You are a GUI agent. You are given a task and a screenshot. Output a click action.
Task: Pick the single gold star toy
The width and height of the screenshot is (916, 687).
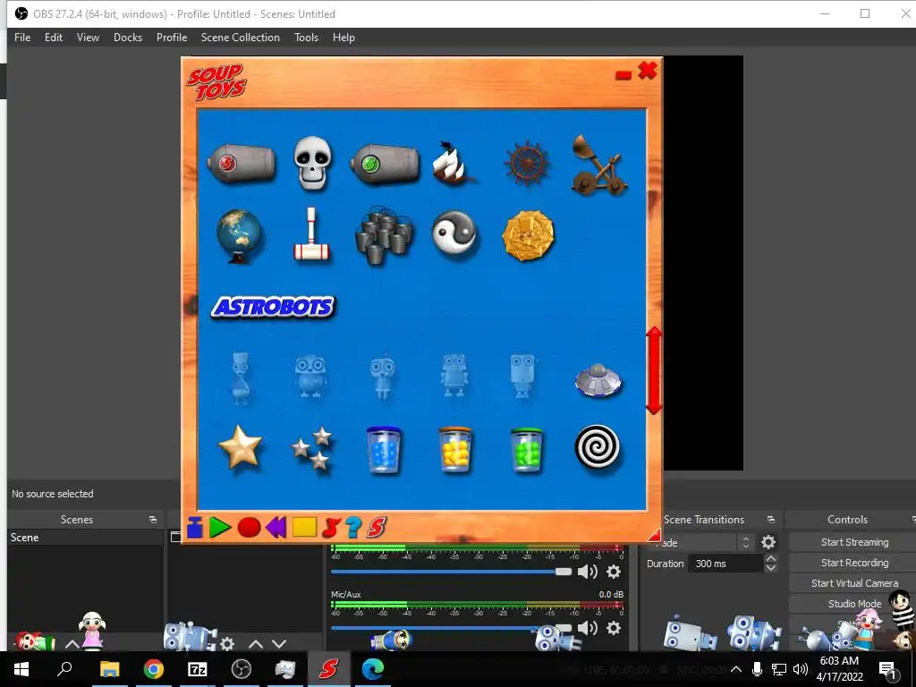(240, 447)
